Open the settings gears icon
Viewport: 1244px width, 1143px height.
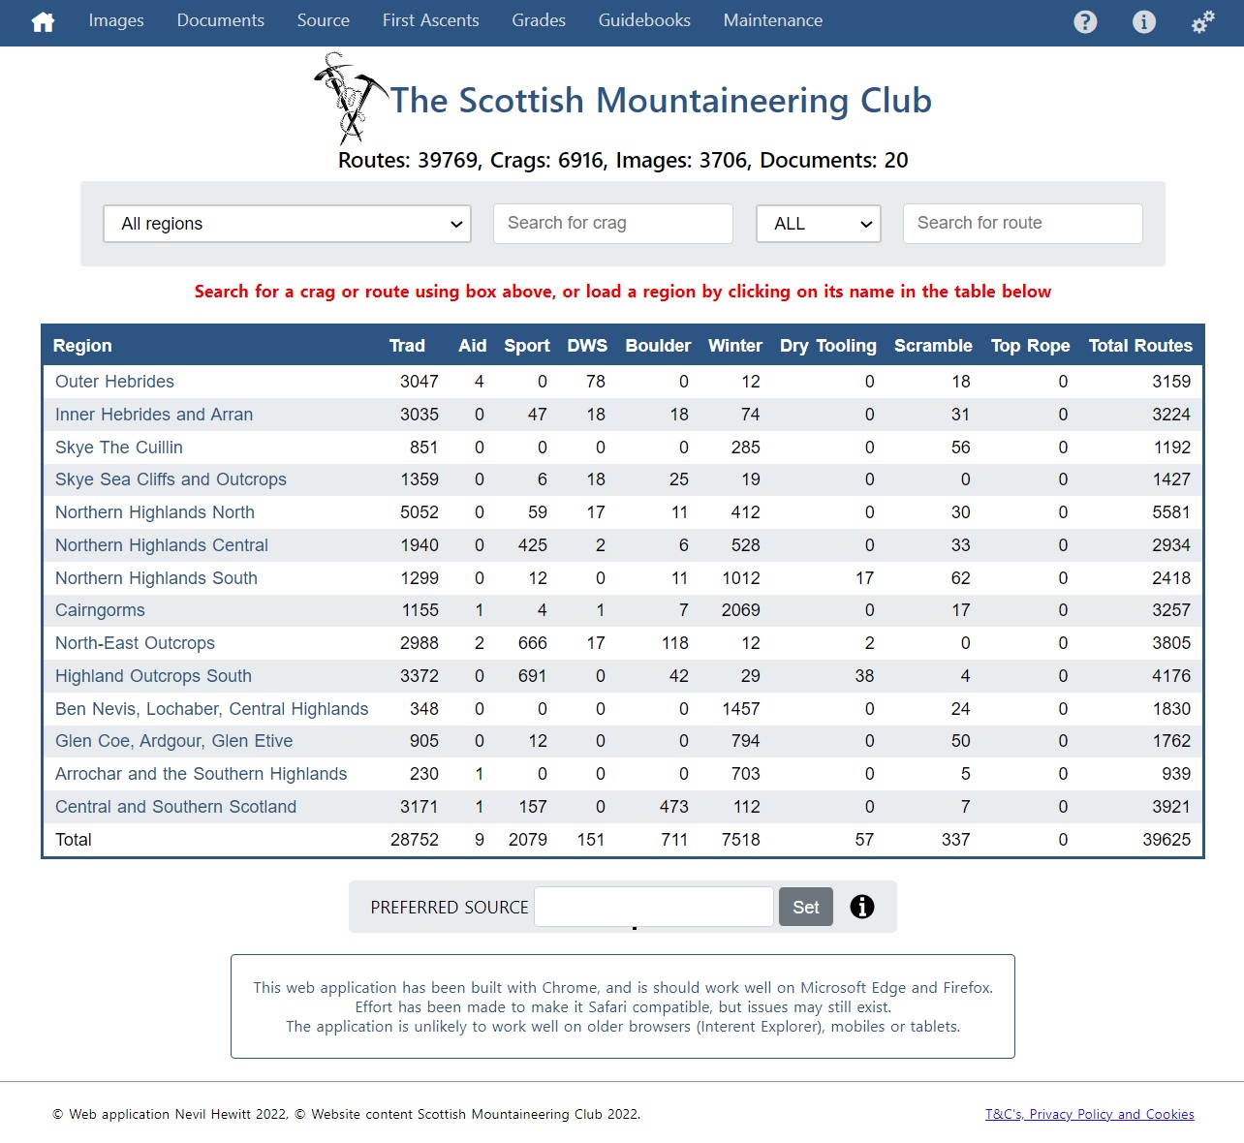coord(1202,21)
